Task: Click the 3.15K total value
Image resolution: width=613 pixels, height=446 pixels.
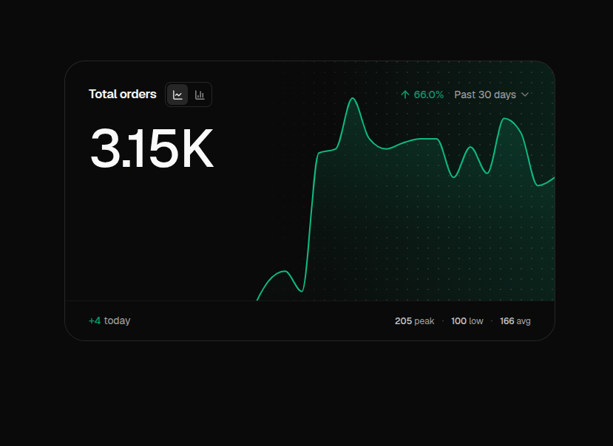Action: tap(152, 148)
